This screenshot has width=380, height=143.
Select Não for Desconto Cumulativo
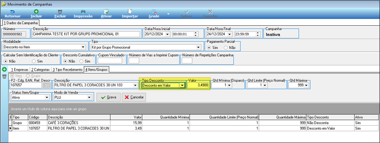point(65,61)
